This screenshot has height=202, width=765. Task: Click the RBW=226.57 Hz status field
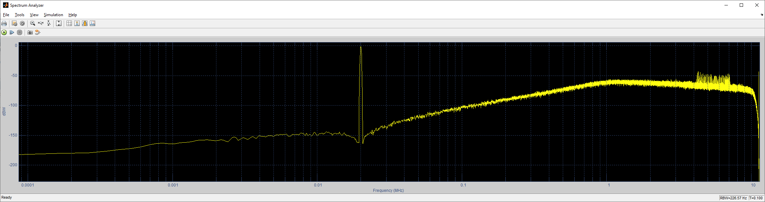click(x=733, y=198)
